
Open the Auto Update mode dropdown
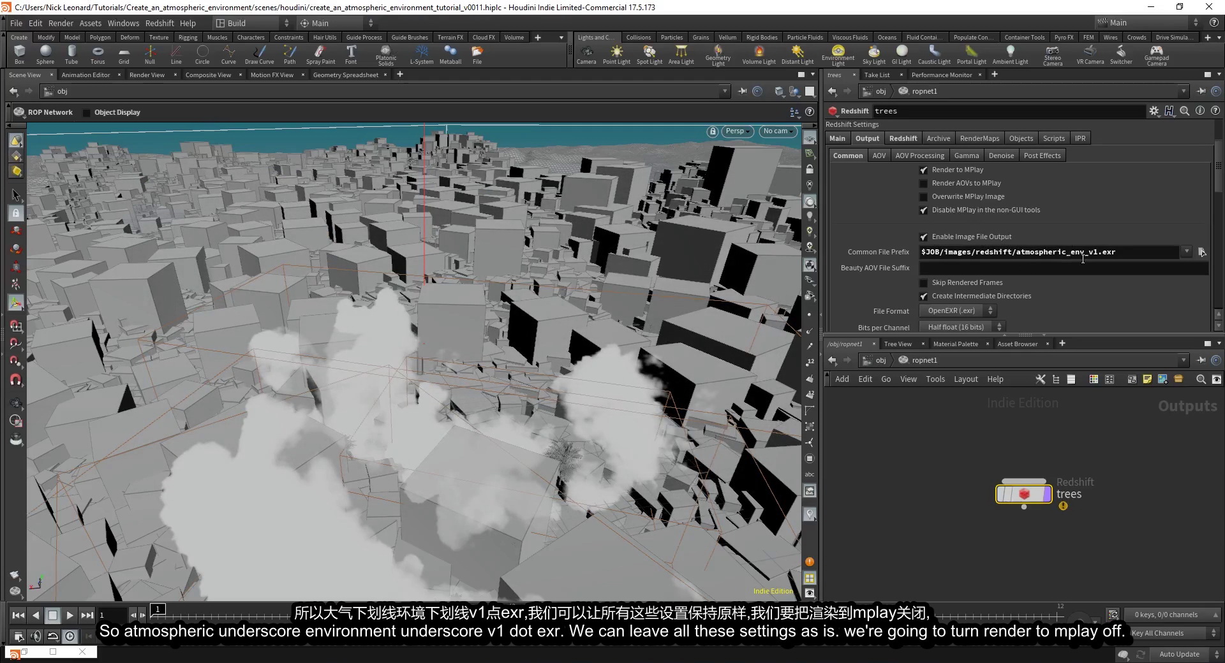tap(1184, 654)
